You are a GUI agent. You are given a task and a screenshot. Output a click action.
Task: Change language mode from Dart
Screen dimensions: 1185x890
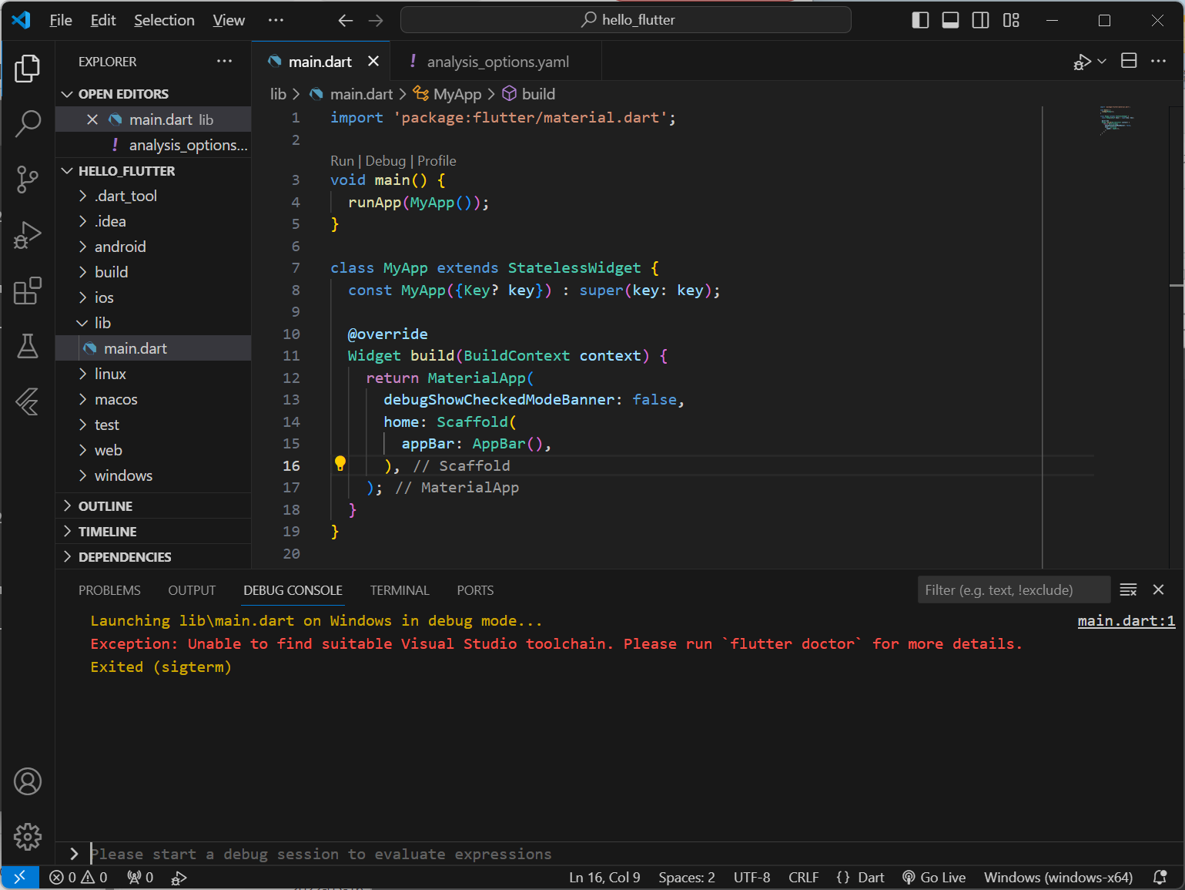871,877
